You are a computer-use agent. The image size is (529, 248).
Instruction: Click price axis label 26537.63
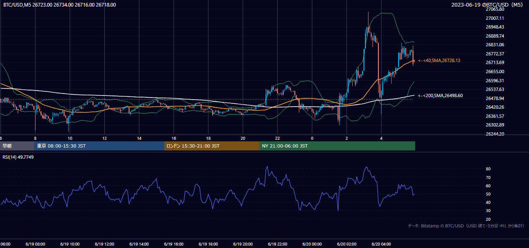(x=495, y=89)
